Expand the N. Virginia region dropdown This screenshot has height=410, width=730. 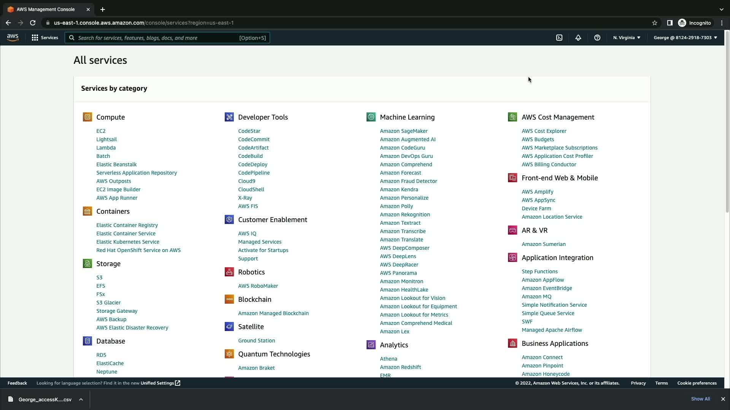point(627,38)
